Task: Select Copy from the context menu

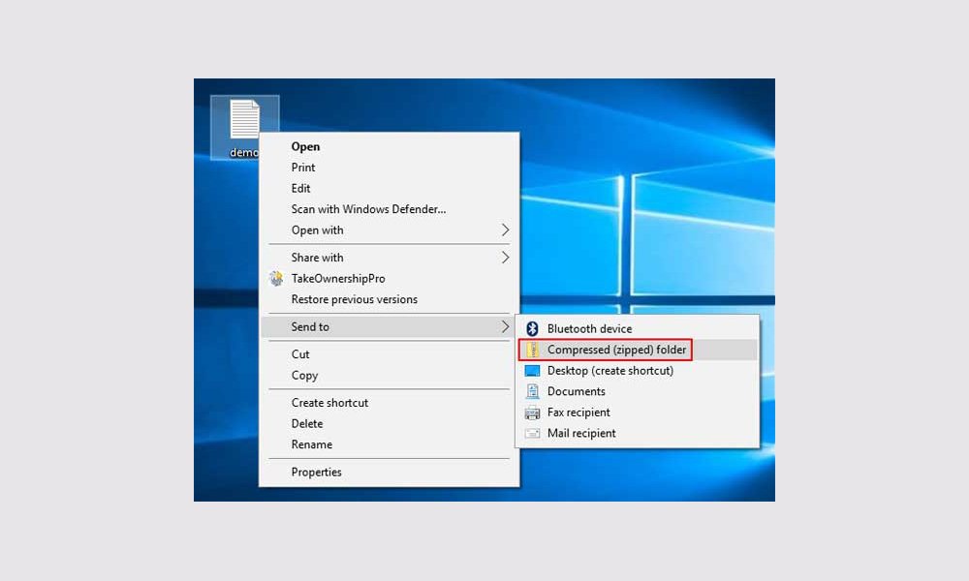Action: 389,376
